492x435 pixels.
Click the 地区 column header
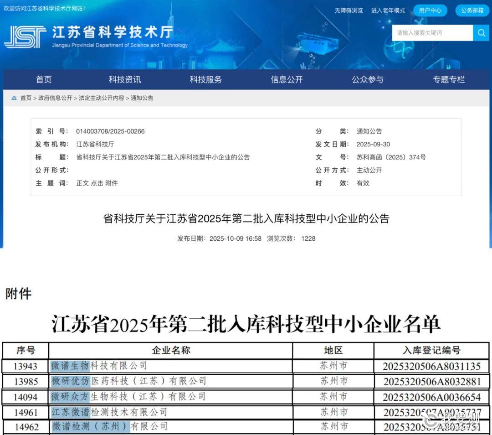click(x=333, y=351)
